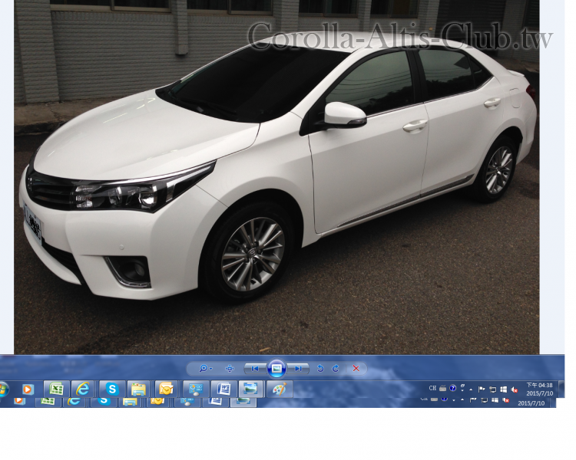
Task: Go to the previous photo
Action: pyautogui.click(x=256, y=368)
